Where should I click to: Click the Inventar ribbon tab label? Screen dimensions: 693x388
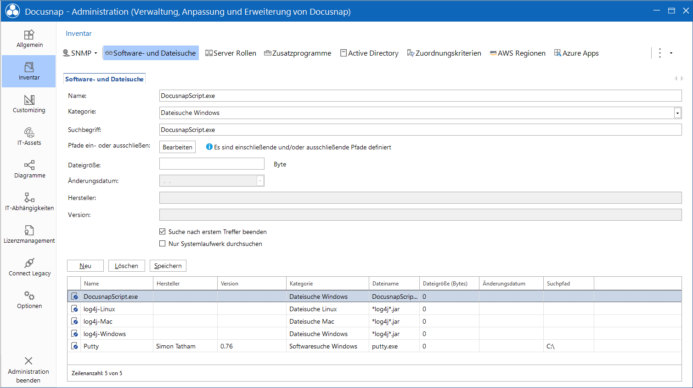click(x=79, y=34)
